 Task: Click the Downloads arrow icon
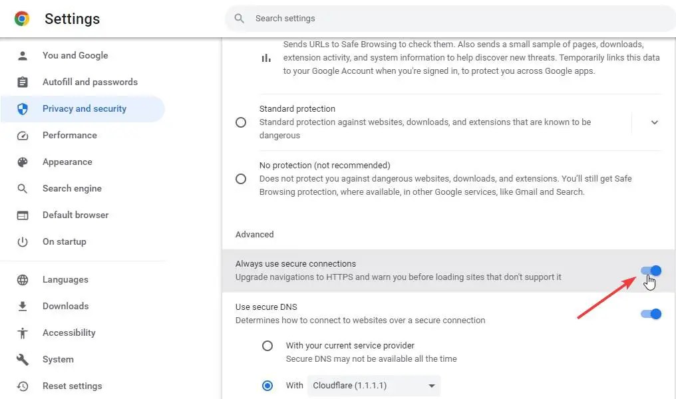[x=23, y=307]
